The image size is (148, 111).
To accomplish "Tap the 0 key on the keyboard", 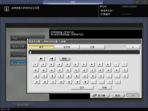I will (108, 65).
